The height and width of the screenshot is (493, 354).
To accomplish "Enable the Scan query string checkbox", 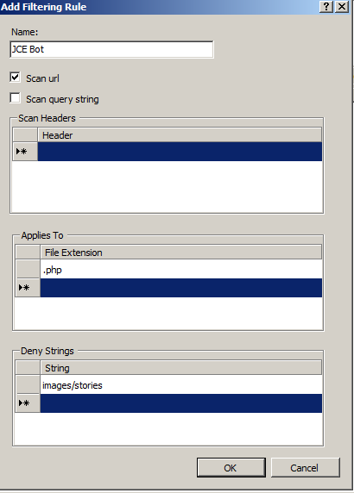I will (16, 98).
